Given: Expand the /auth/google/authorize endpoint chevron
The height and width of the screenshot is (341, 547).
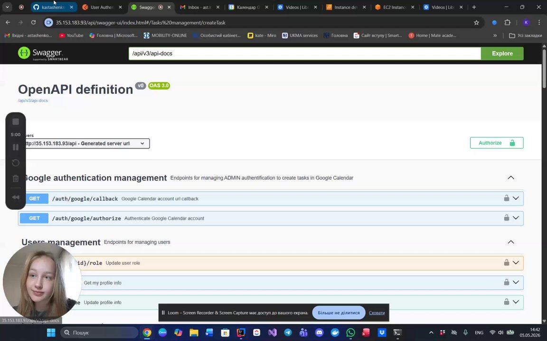Looking at the screenshot, I should click(x=516, y=218).
